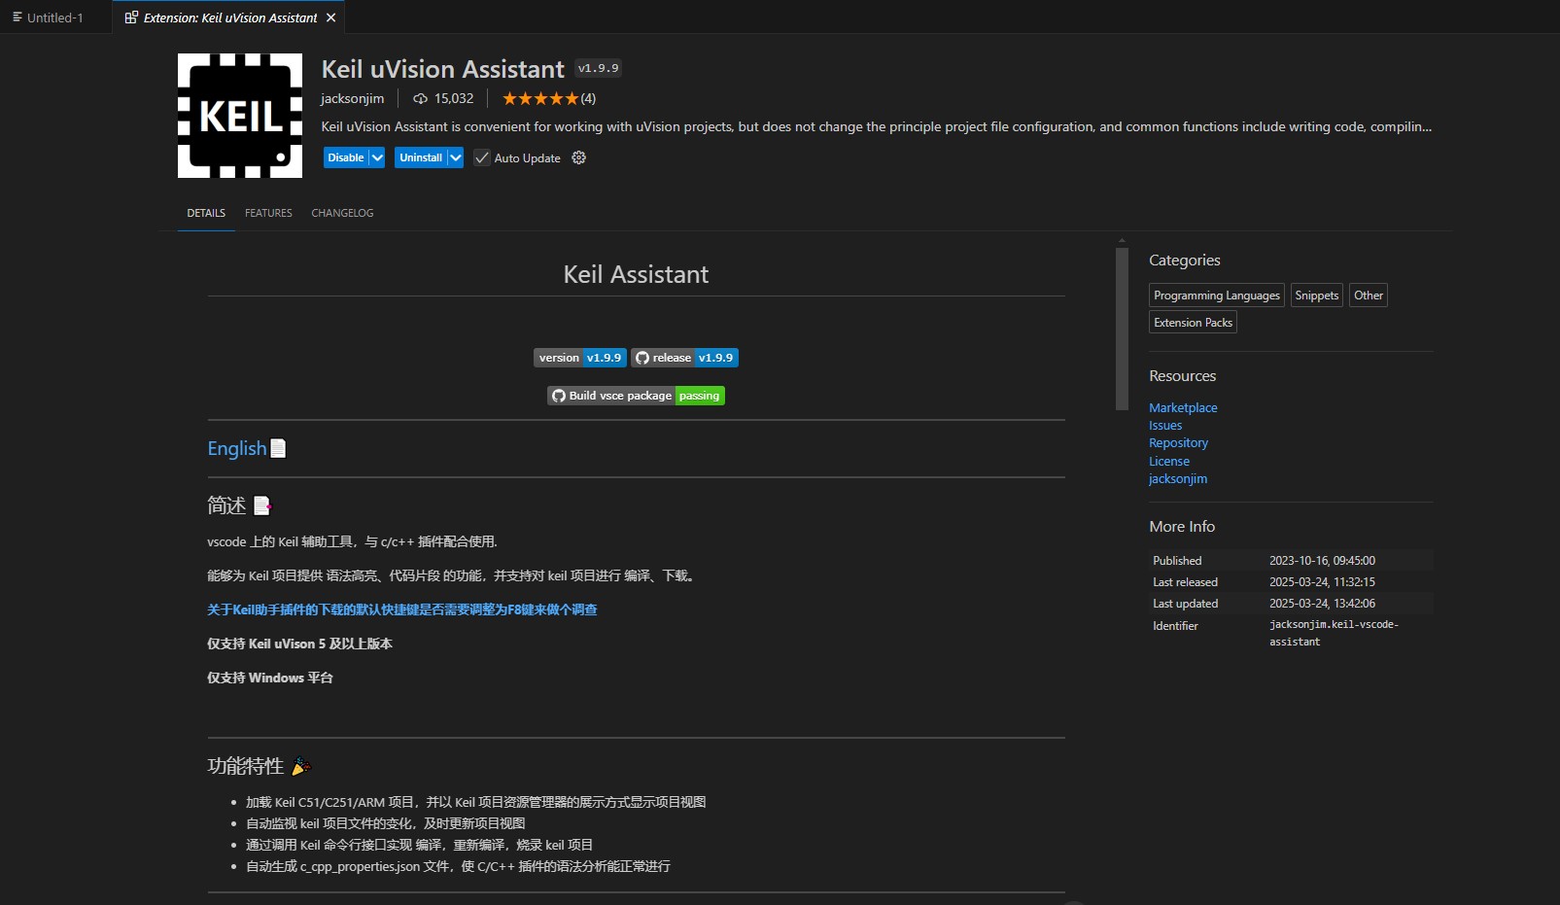Open the jacksonjim link under Resources
The width and height of the screenshot is (1560, 905).
1178,478
